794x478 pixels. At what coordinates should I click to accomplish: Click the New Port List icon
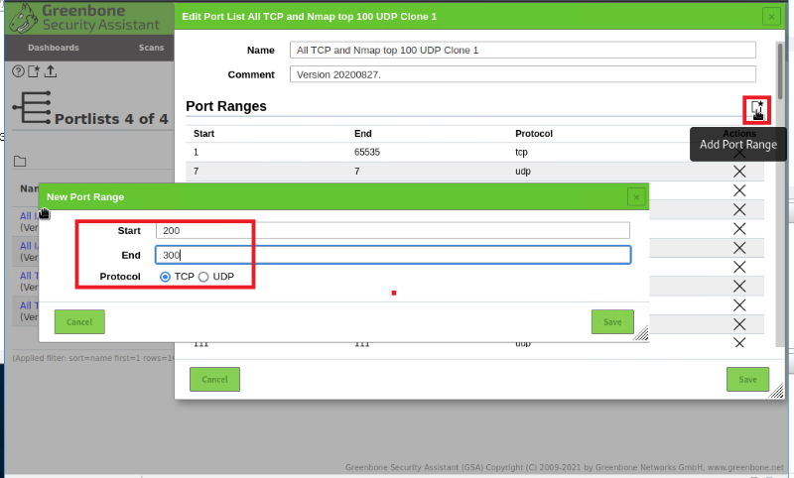click(34, 71)
